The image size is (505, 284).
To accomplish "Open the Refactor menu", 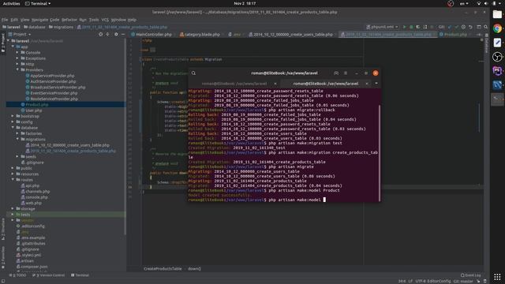I will 69,20.
